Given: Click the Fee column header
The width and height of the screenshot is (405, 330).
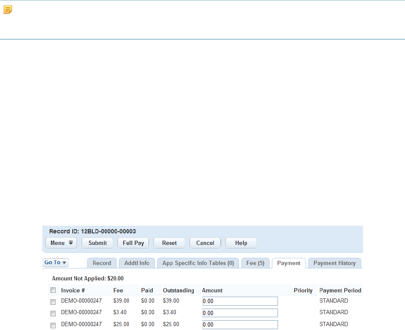Looking at the screenshot, I should coord(118,291).
